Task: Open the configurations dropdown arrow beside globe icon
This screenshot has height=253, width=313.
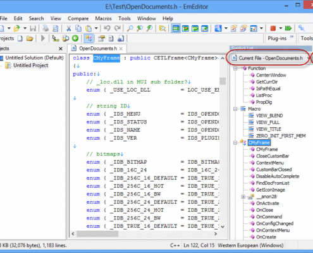Action: pos(226,28)
